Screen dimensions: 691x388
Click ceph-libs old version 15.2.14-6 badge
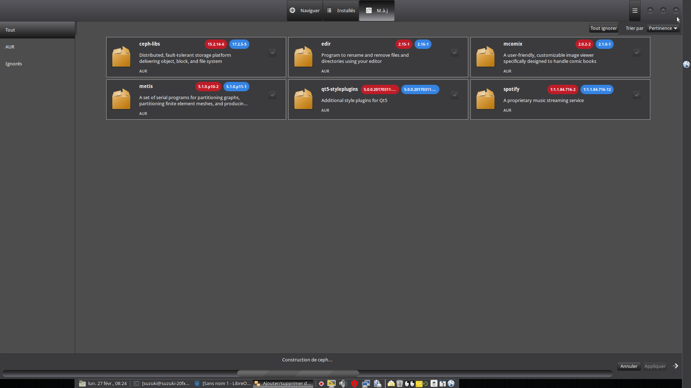click(x=216, y=44)
